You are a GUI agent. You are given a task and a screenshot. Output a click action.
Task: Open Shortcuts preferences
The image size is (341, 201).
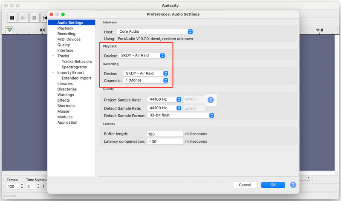tap(66, 106)
